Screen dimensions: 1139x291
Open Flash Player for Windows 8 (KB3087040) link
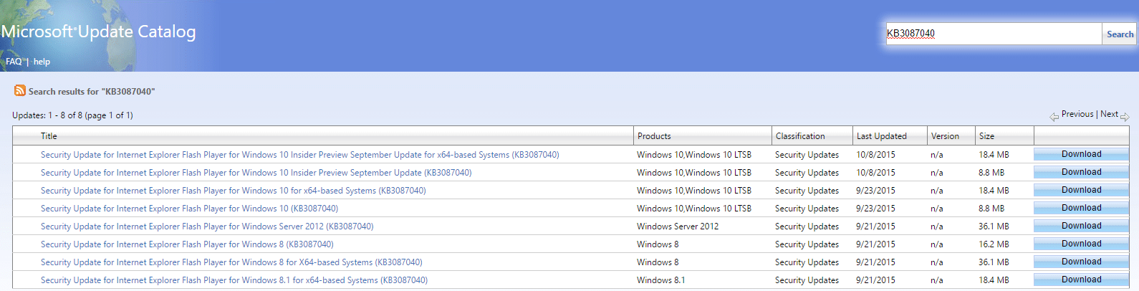tap(187, 244)
